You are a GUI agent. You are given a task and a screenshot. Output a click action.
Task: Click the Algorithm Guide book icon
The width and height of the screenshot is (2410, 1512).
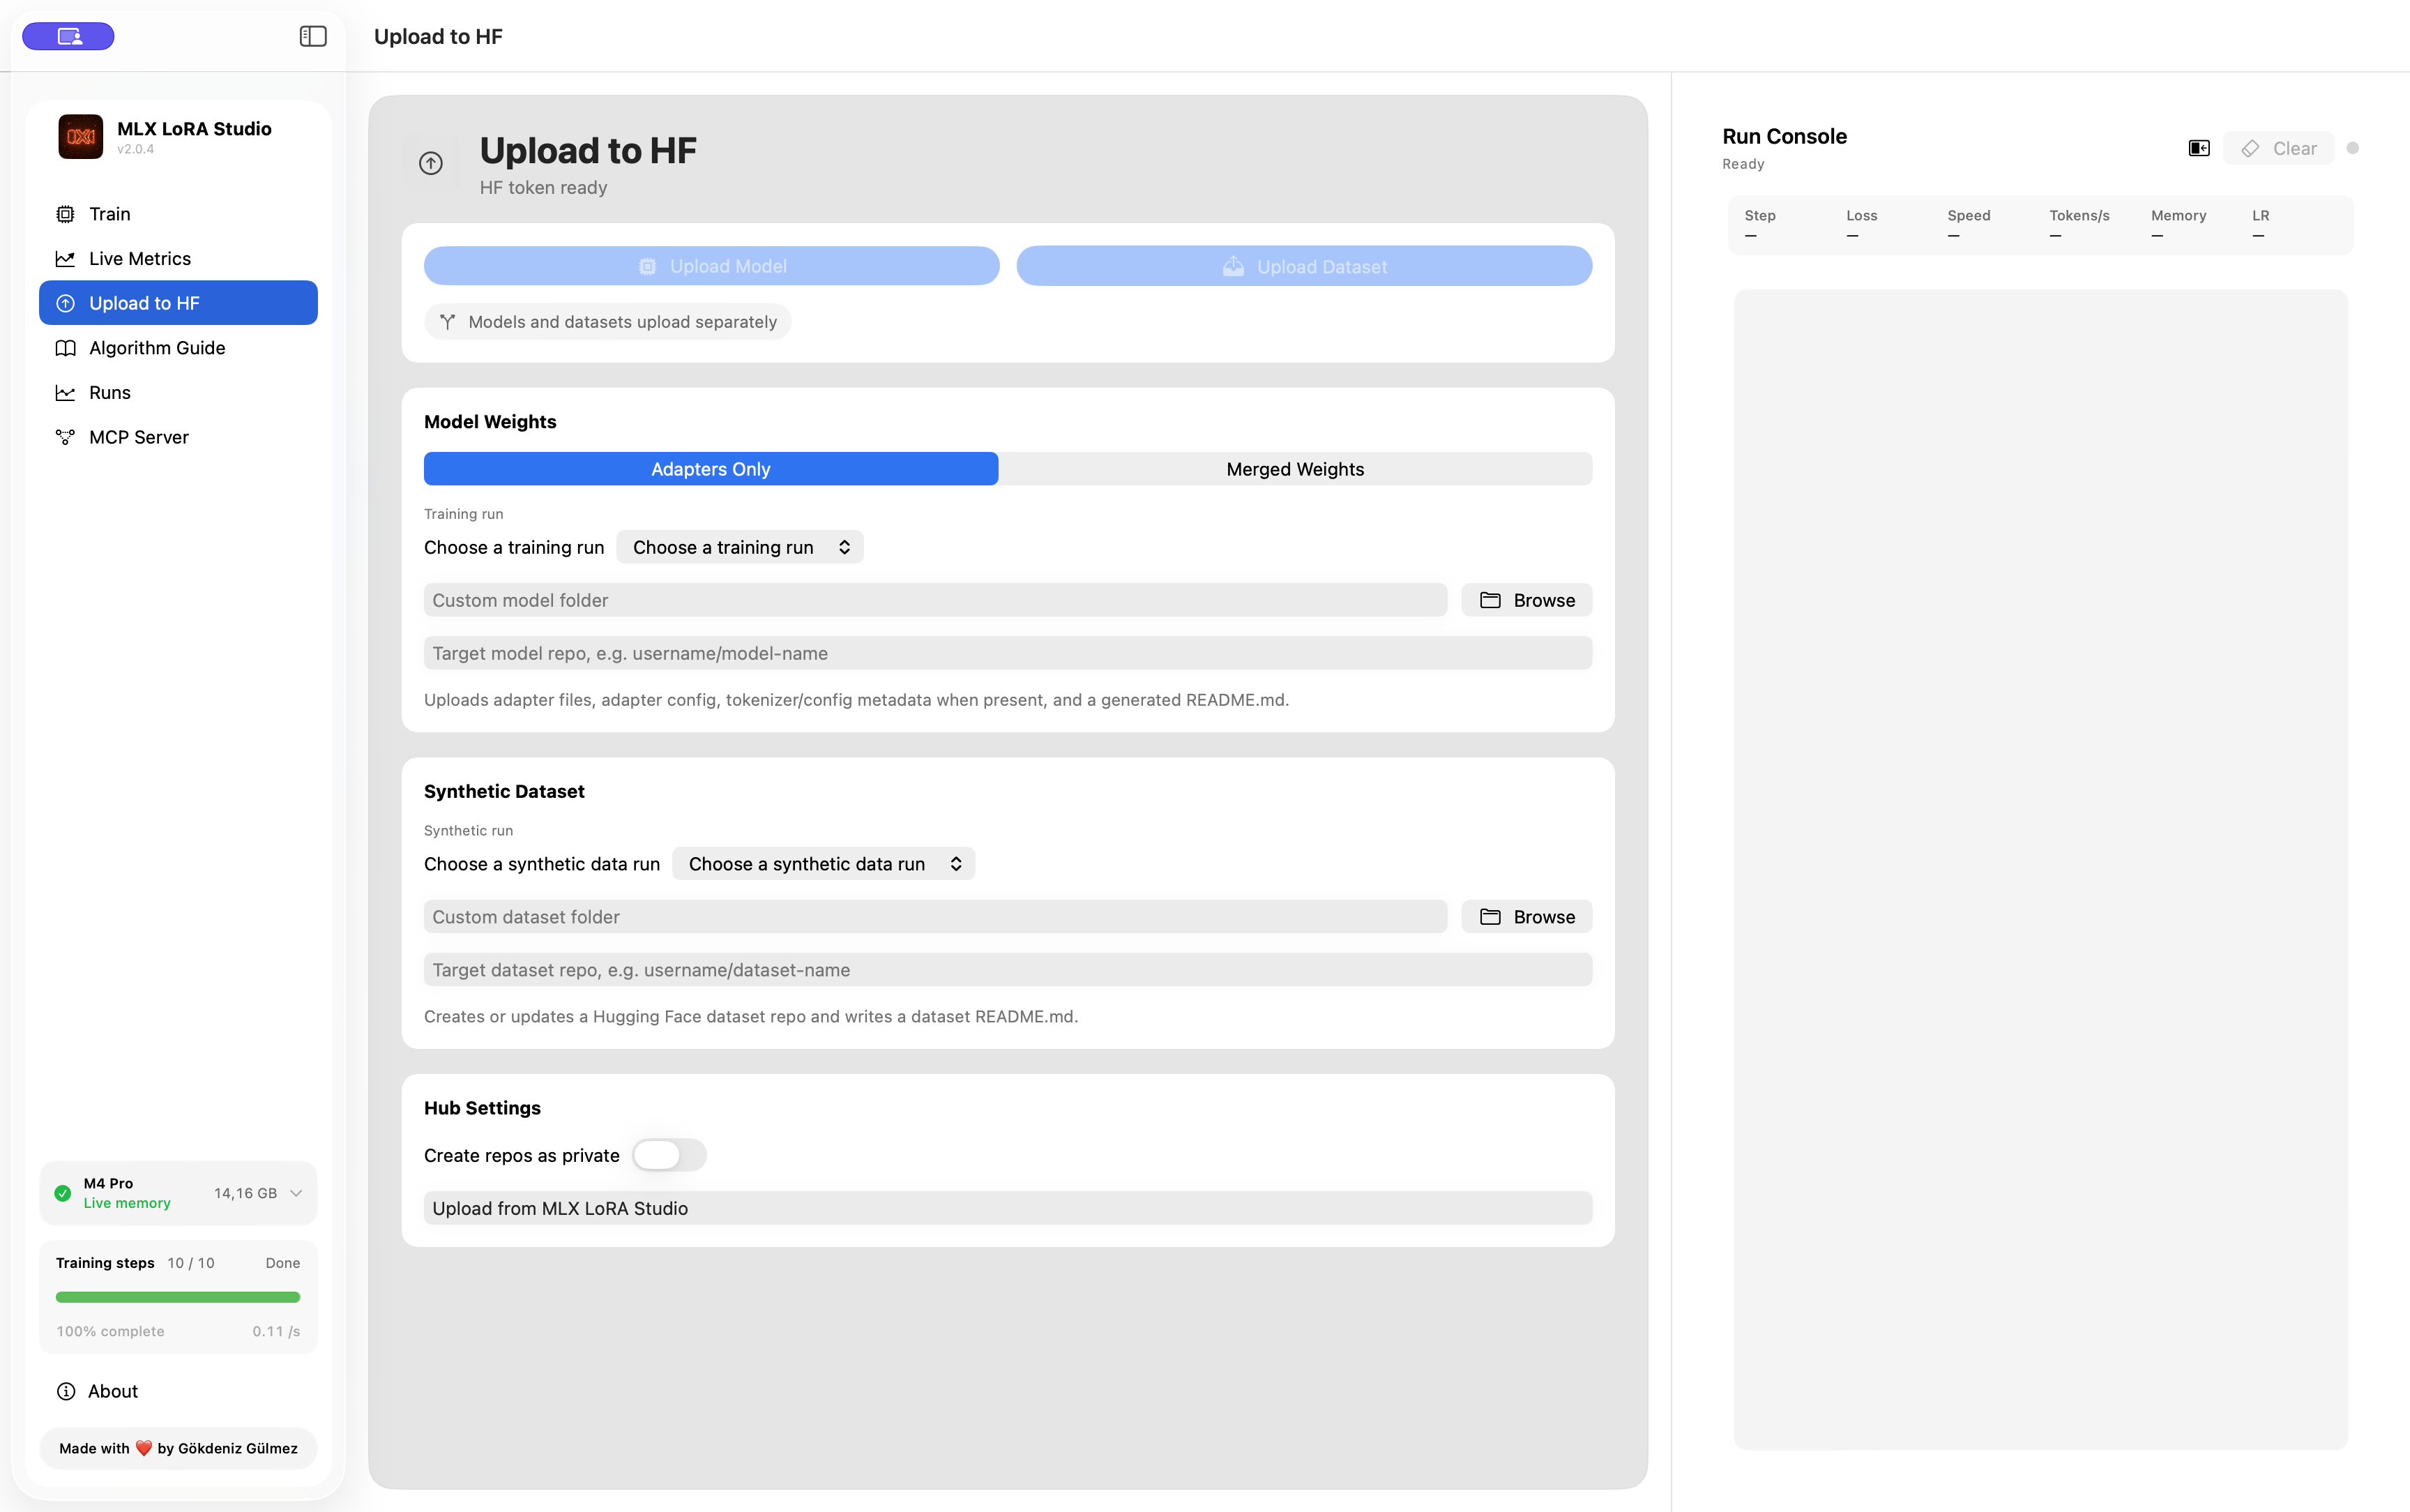click(65, 348)
